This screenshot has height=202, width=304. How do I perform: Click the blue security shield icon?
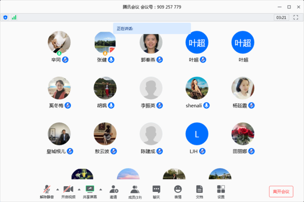6,17
